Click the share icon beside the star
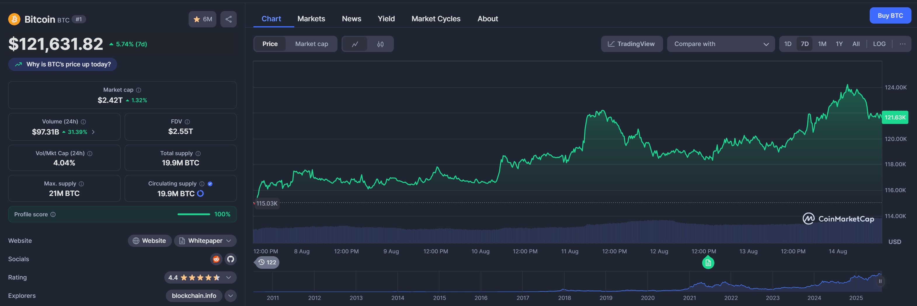917x306 pixels. (x=228, y=19)
